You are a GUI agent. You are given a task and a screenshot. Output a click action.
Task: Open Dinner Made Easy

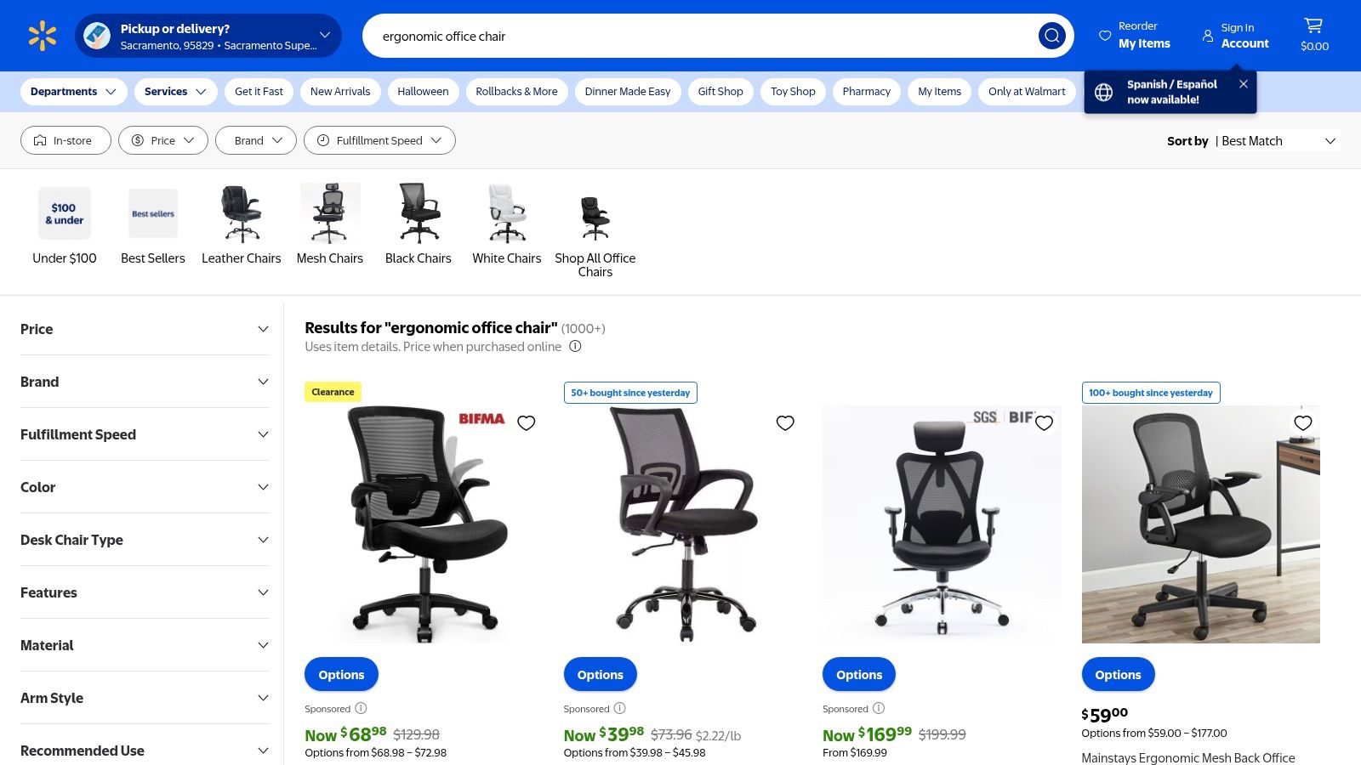click(x=628, y=92)
